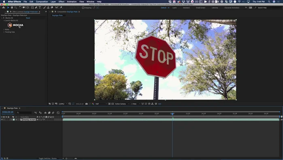Collapse the Mocha AE effect group
The width and height of the screenshot is (283, 160).
coord(2,18)
